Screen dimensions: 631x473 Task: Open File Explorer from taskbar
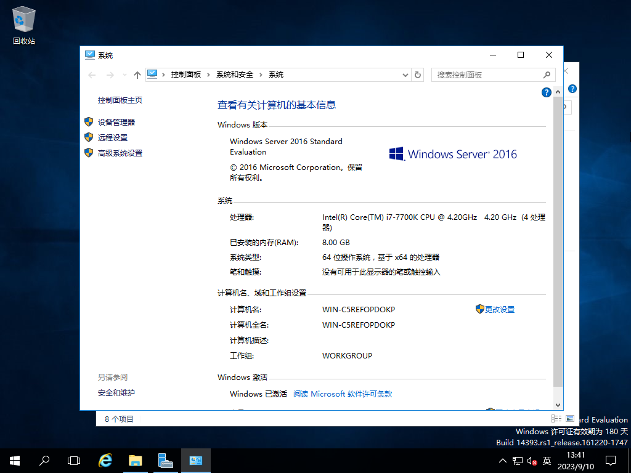click(x=136, y=461)
